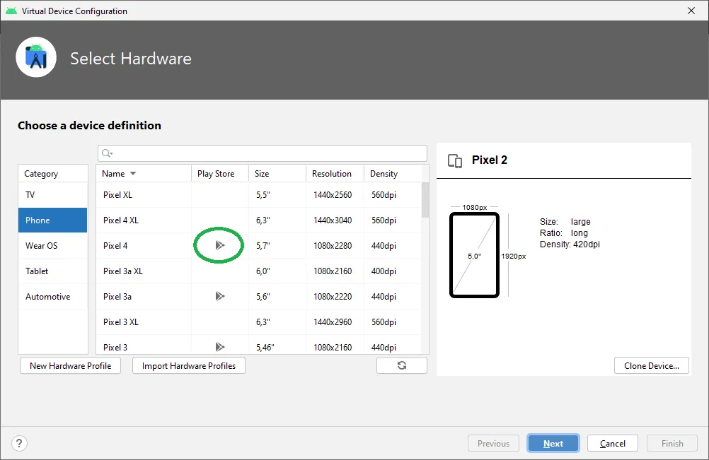Click the Finish button

point(672,443)
